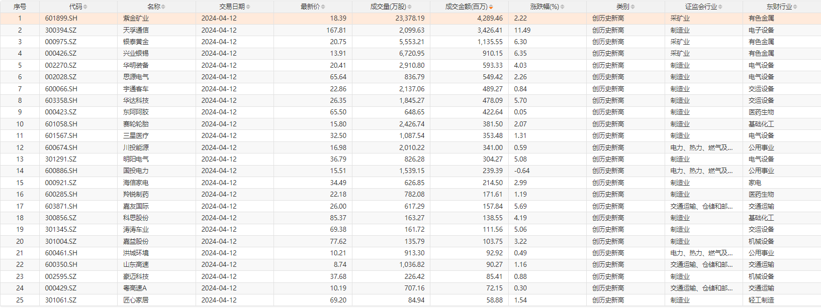Image resolution: width=821 pixels, height=308 pixels.
Task: Click sort arrows next to 名称 header
Action: pyautogui.click(x=163, y=7)
